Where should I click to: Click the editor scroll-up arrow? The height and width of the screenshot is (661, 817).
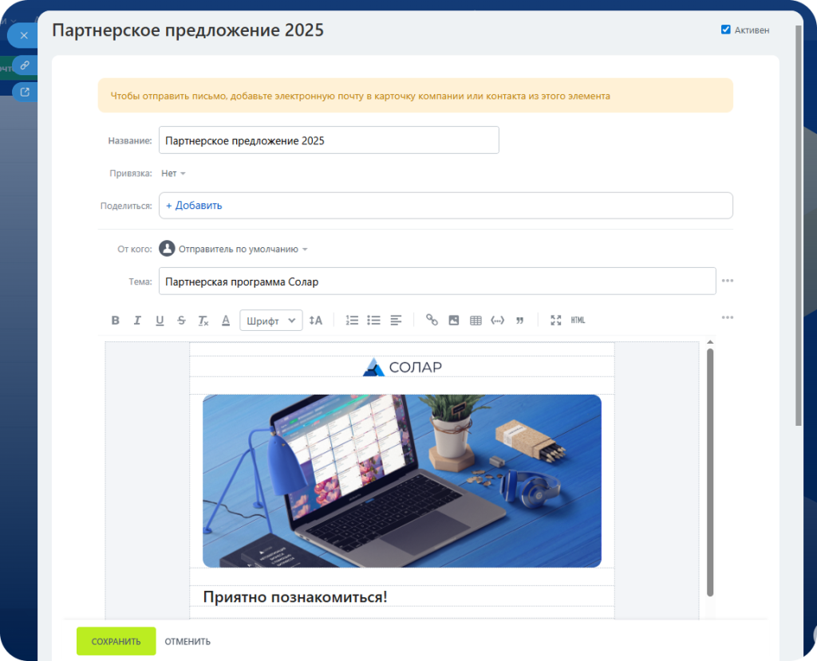pyautogui.click(x=709, y=342)
